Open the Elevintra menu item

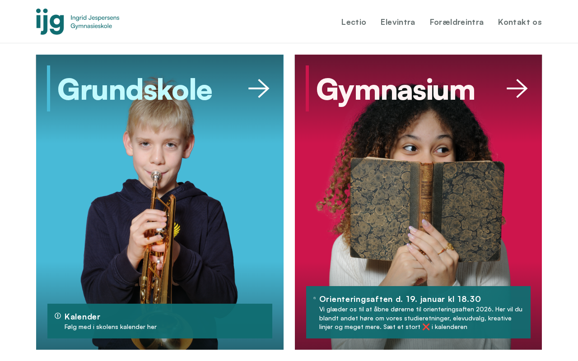(398, 22)
